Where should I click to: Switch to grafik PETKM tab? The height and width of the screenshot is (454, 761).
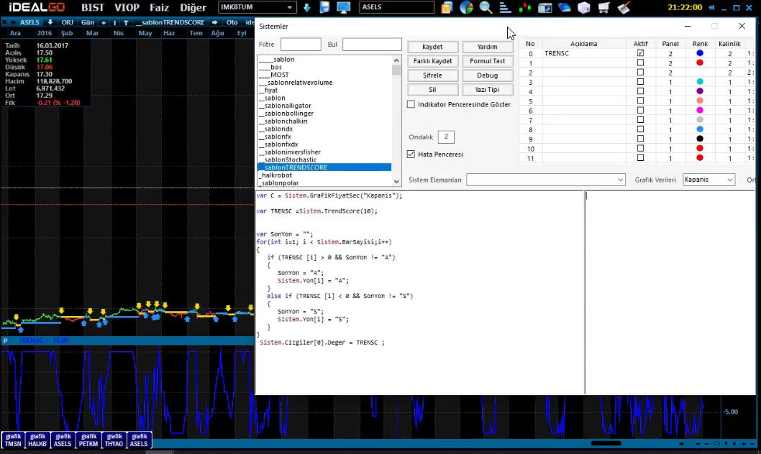coord(88,440)
